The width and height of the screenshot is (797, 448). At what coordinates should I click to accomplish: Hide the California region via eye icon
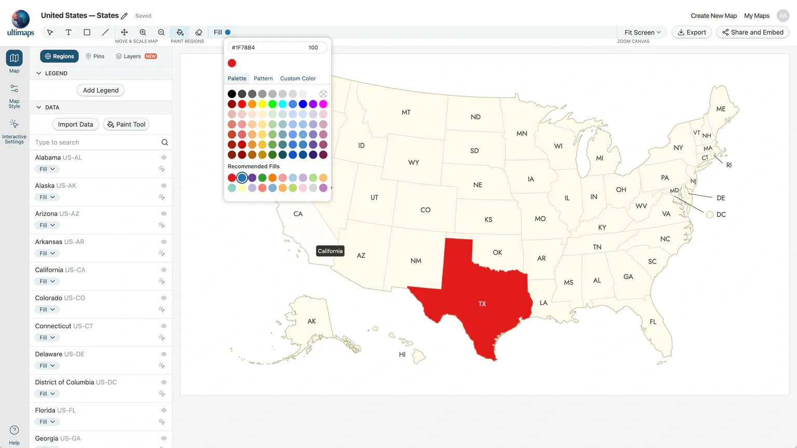pyautogui.click(x=163, y=270)
